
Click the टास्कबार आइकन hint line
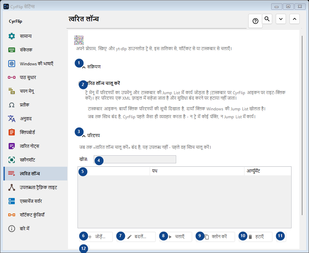176,109
